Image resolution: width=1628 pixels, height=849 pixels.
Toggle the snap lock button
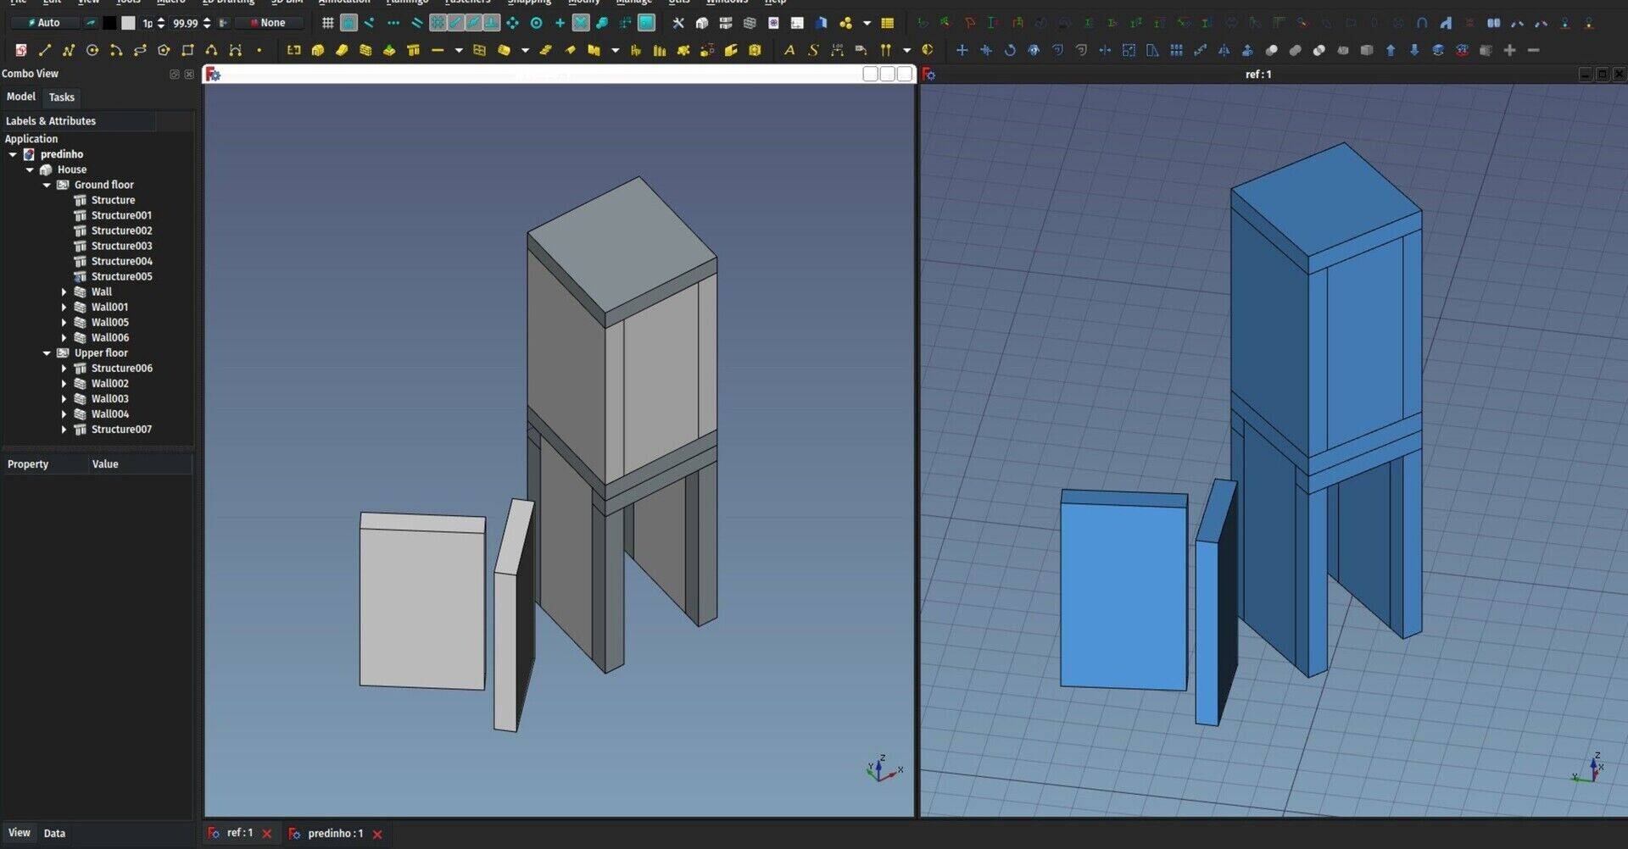coord(348,23)
